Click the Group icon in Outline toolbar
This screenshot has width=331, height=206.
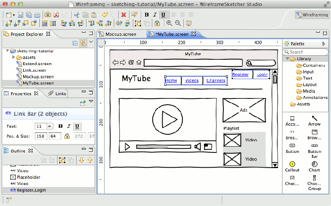(x=62, y=160)
